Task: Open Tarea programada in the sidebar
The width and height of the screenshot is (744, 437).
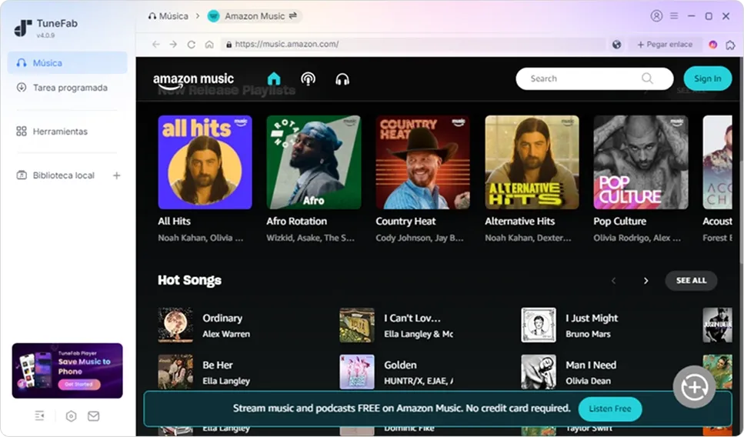Action: click(68, 88)
